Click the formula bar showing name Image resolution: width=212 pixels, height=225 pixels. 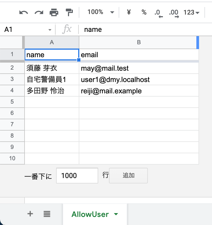[145, 30]
